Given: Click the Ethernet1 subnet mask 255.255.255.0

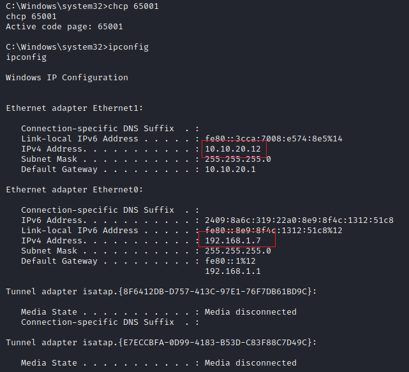Looking at the screenshot, I should coord(237,159).
